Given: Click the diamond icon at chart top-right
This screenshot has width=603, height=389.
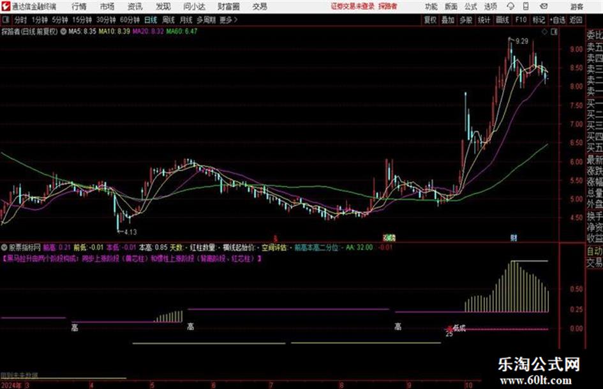Looking at the screenshot, I should click(544, 32).
